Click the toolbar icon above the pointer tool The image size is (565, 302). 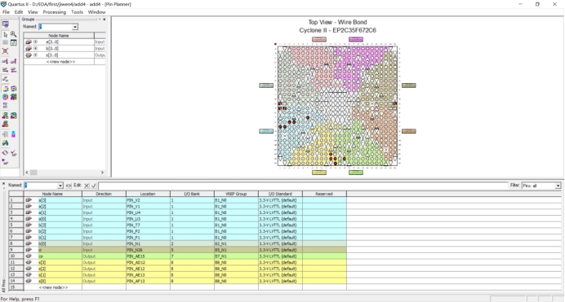(6, 24)
